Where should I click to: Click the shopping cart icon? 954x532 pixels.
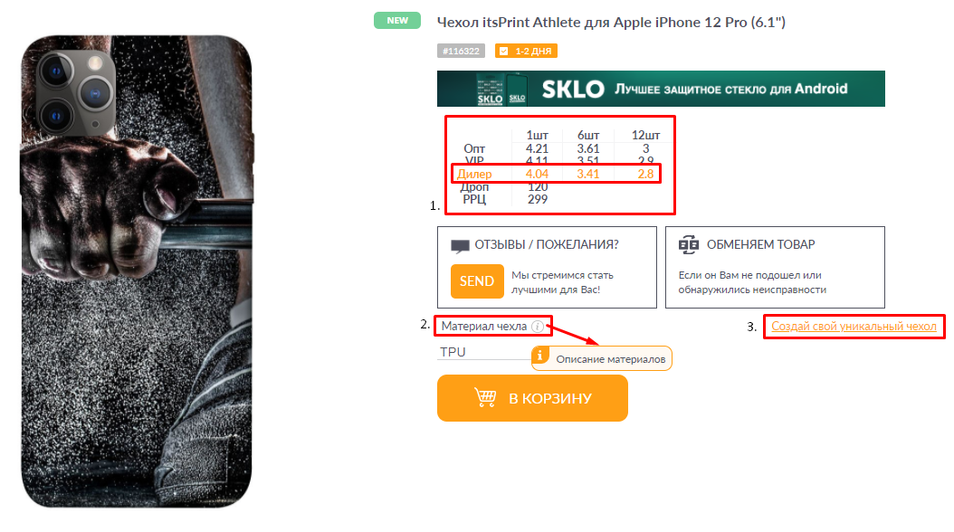(485, 397)
